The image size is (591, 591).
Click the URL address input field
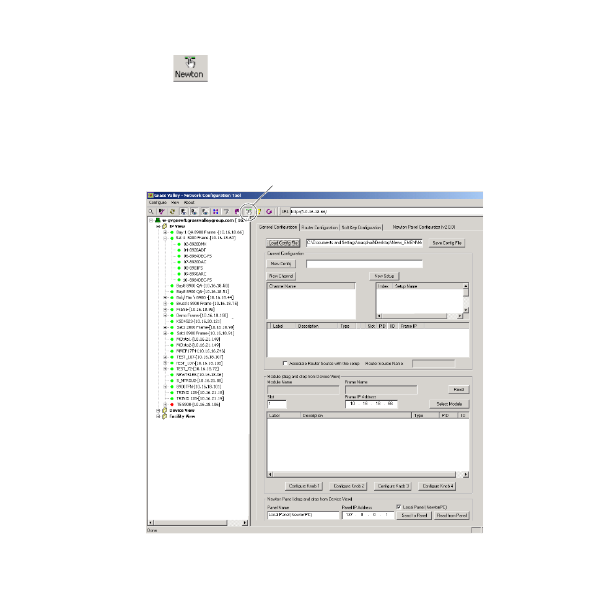pos(387,212)
